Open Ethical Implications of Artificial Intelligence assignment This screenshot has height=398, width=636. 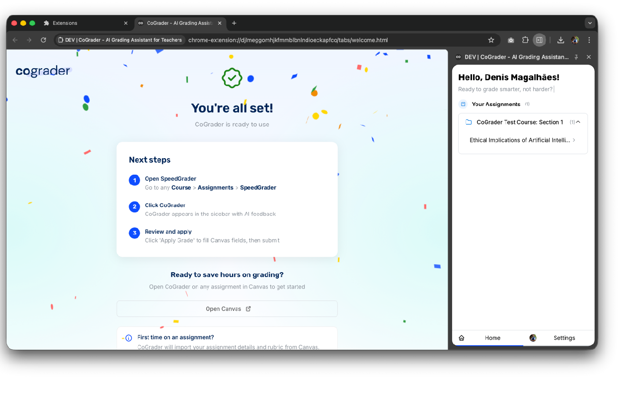pyautogui.click(x=523, y=140)
